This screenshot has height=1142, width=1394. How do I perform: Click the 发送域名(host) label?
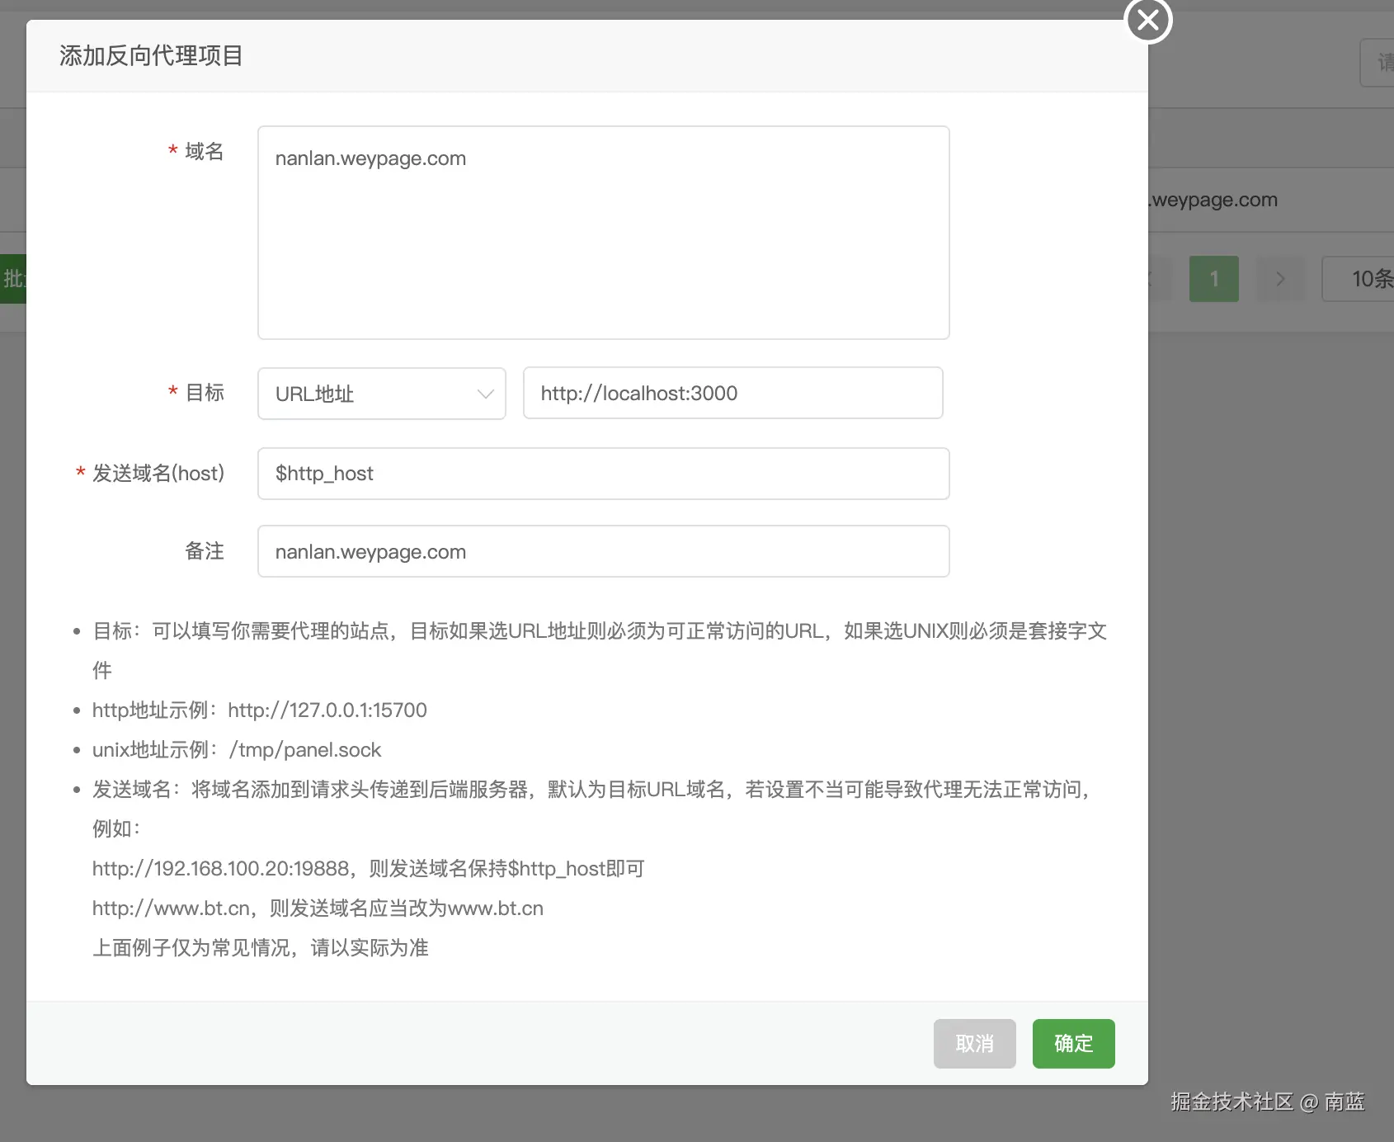tap(158, 473)
